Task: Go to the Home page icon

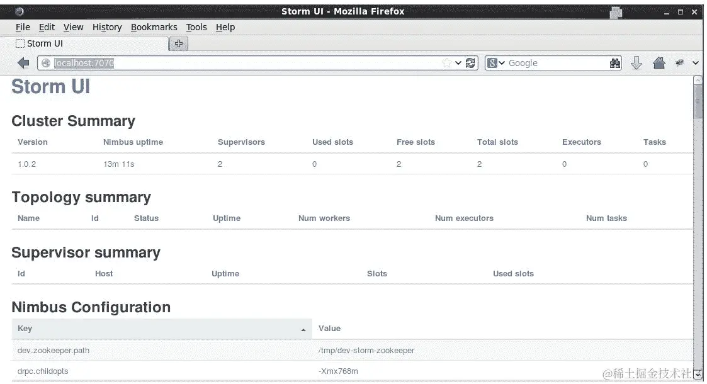Action: pos(659,63)
